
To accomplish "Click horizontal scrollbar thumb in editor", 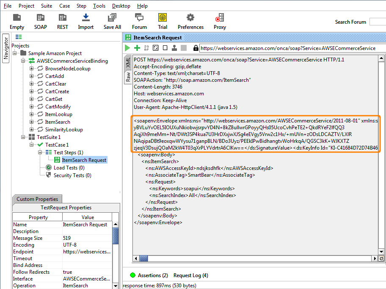I will click(x=143, y=258).
